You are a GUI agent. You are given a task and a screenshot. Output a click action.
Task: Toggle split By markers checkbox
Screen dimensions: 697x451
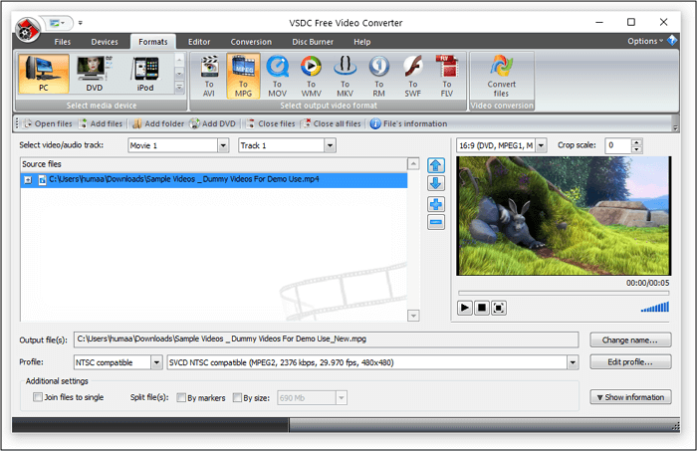(x=180, y=397)
